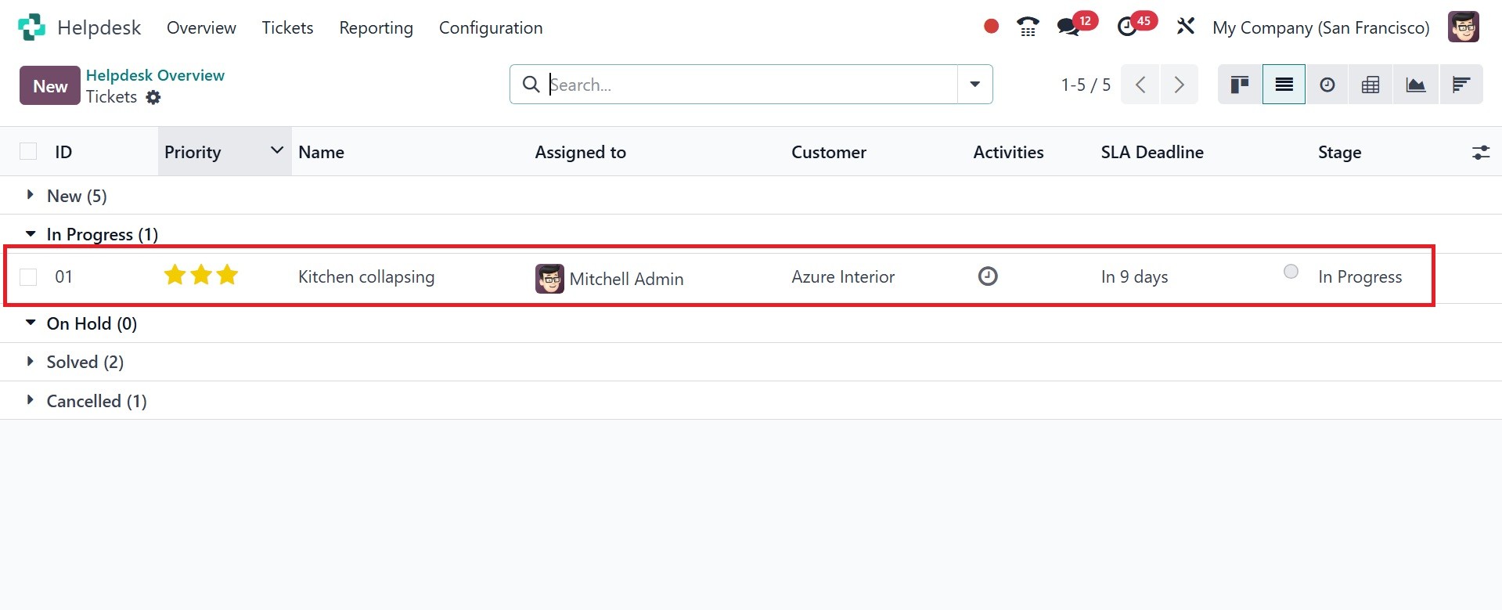Toggle the In Progress stage status circle
Image resolution: width=1502 pixels, height=610 pixels.
pyautogui.click(x=1291, y=272)
